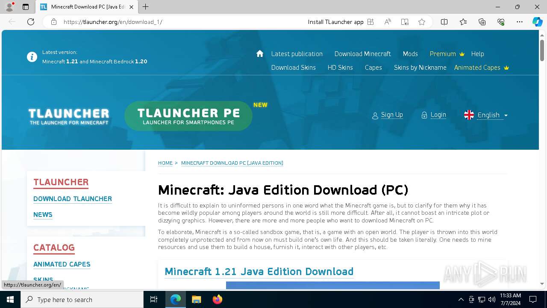The height and width of the screenshot is (308, 547).
Task: Open Firefox from taskbar
Action: click(x=217, y=299)
